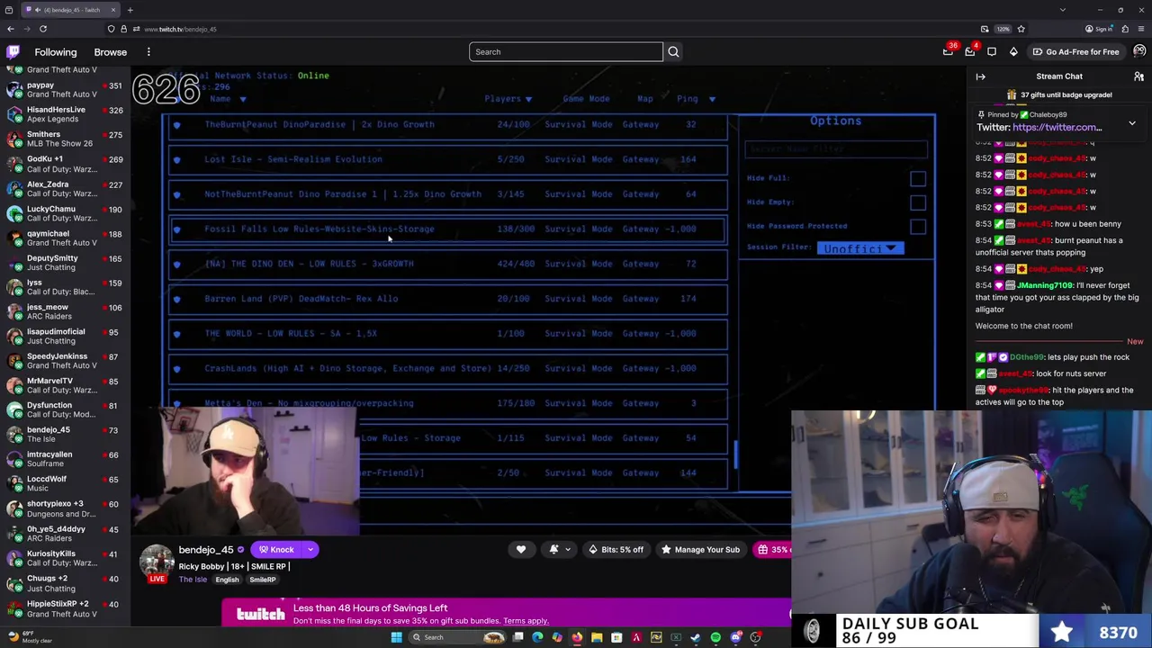The width and height of the screenshot is (1152, 648).
Task: Click the browser back arrow
Action: click(x=11, y=29)
